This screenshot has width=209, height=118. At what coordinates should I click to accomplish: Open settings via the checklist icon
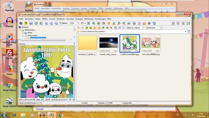(154, 23)
